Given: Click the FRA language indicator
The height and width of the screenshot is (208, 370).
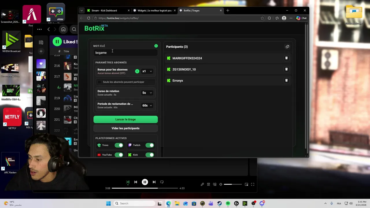Looking at the screenshot, I should (339, 203).
